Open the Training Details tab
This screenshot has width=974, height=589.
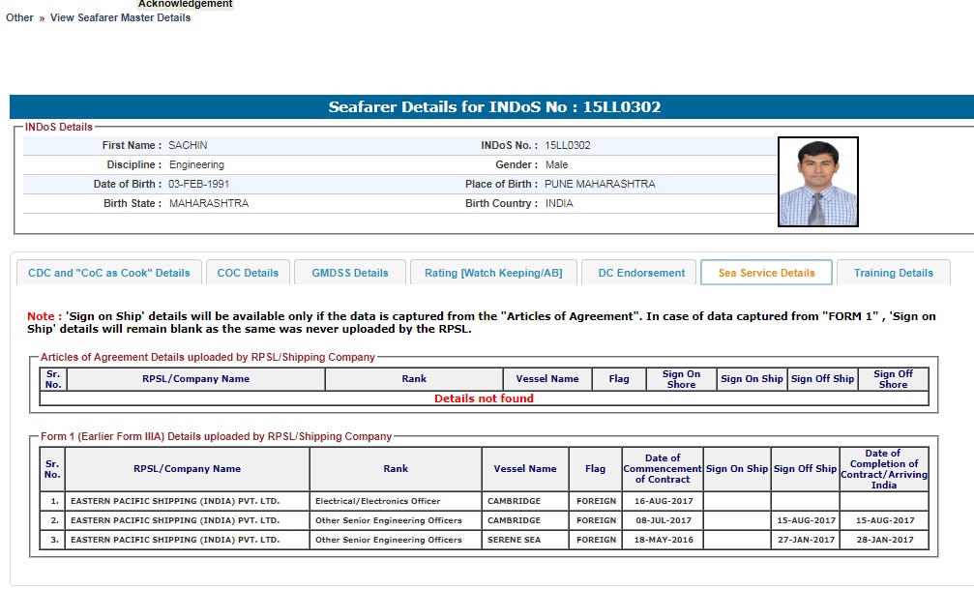tap(893, 273)
